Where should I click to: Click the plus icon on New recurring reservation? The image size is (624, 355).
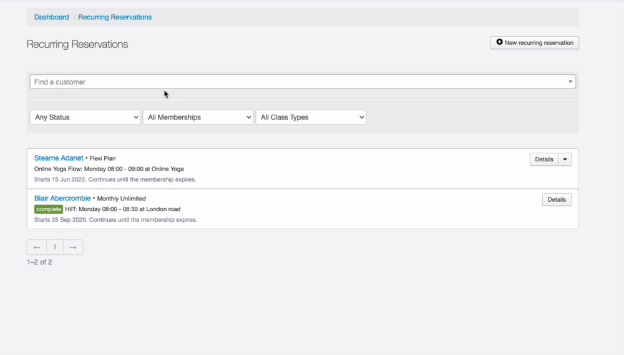point(499,42)
